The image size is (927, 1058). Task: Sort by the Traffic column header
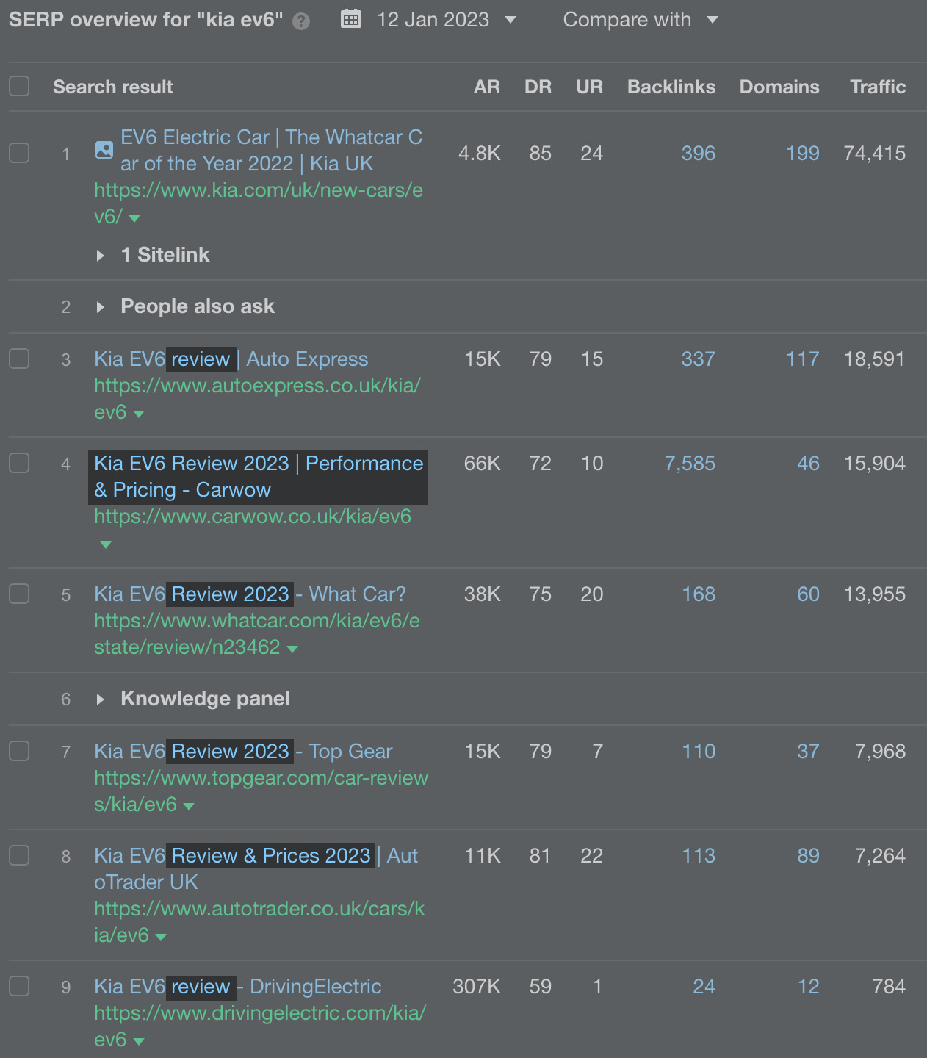pyautogui.click(x=878, y=87)
